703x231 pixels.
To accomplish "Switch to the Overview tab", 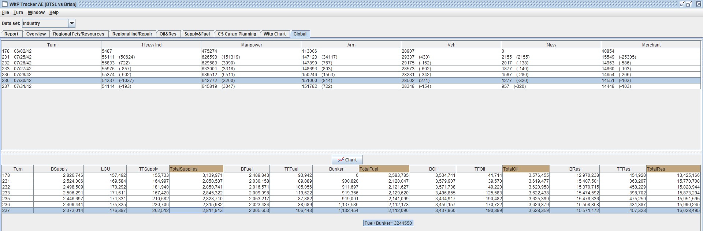I will pyautogui.click(x=36, y=34).
